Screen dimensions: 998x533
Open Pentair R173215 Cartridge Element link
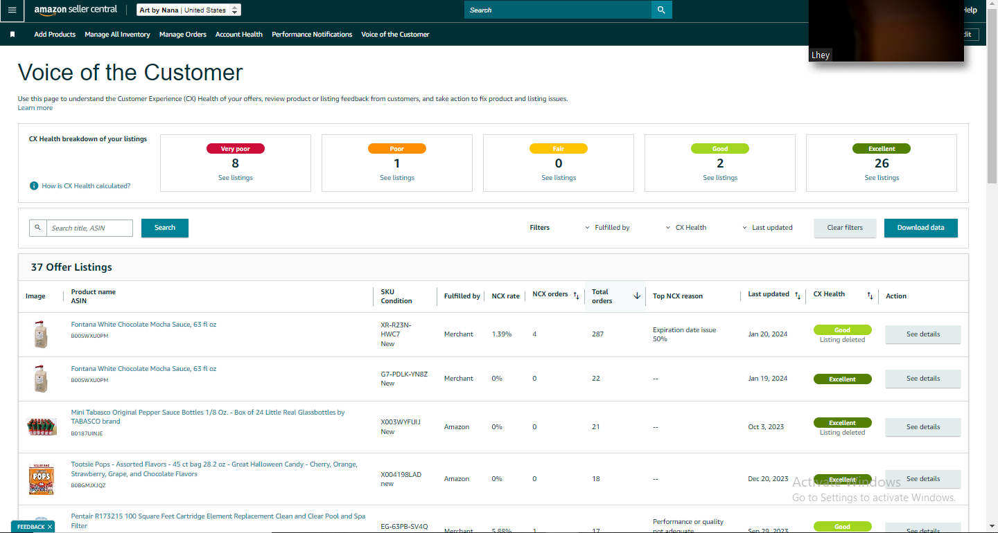(x=218, y=521)
